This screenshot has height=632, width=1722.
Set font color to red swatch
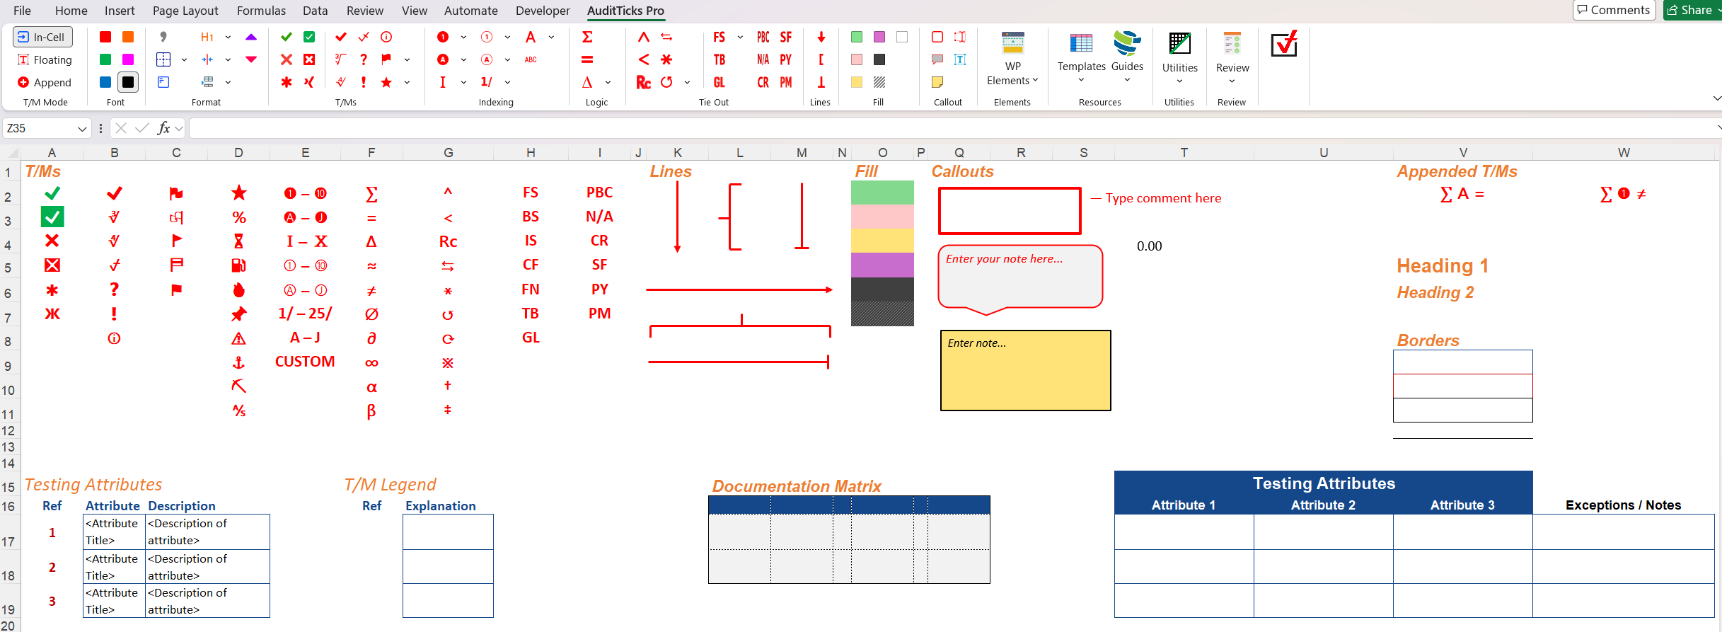coord(105,37)
